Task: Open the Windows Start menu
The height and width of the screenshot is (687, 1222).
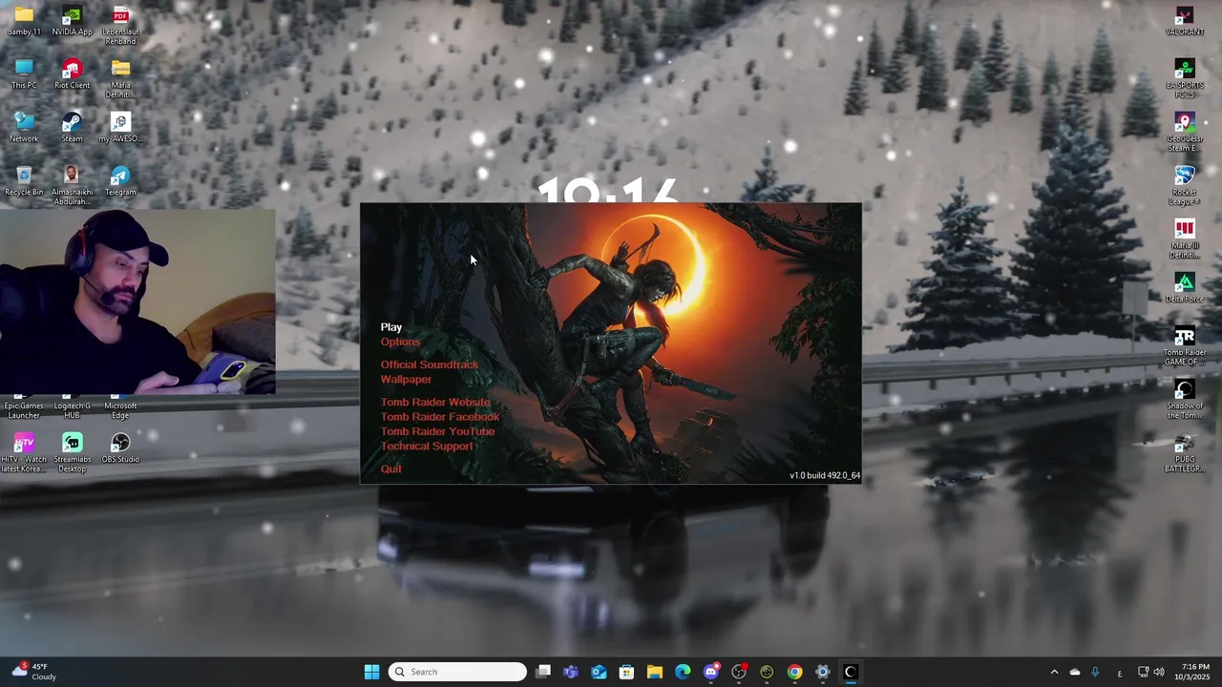Action: click(x=371, y=672)
